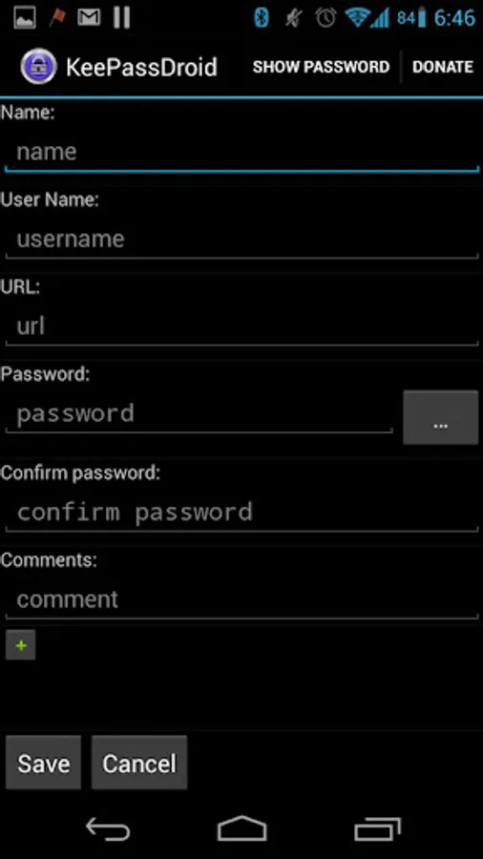Focus the username input field
Image resolution: width=483 pixels, height=859 pixels.
[x=242, y=240]
